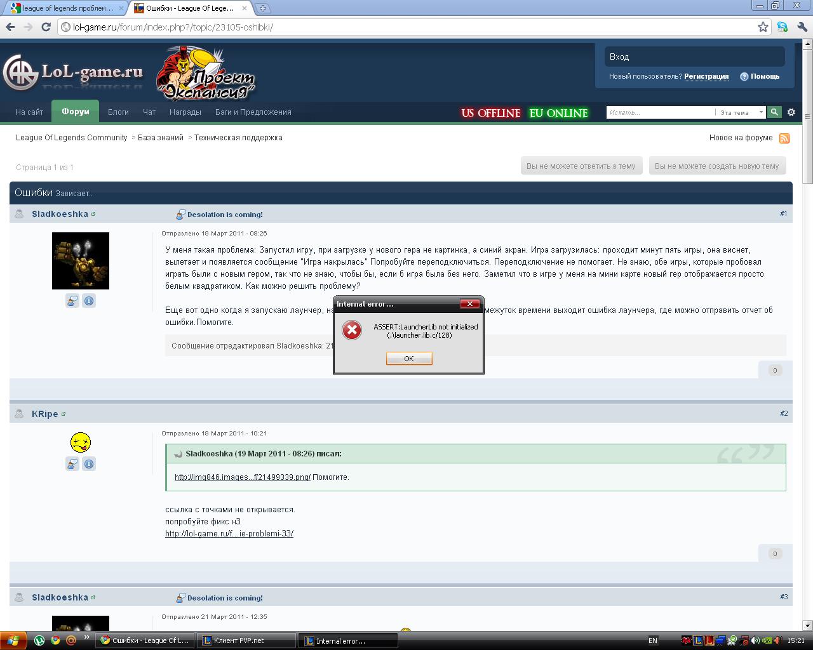Screen dimensions: 813x650
Task: Open the post #2 permalink
Action: [x=784, y=413]
